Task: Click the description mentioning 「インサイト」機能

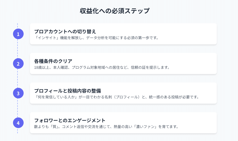Action: click(97, 38)
